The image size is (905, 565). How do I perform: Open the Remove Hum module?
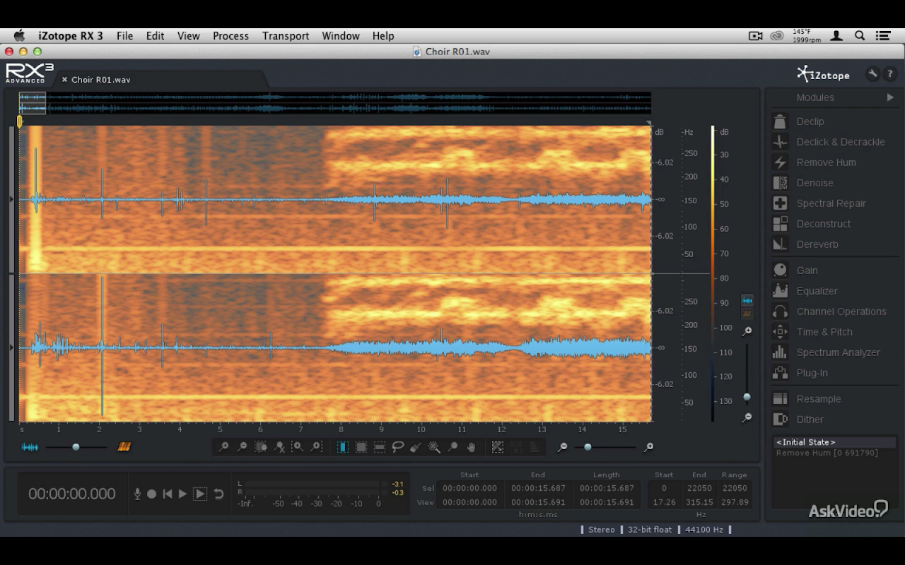coord(826,162)
